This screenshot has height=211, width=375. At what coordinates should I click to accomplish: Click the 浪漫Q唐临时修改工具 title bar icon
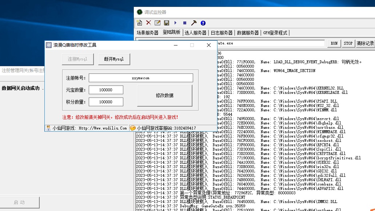(x=49, y=45)
